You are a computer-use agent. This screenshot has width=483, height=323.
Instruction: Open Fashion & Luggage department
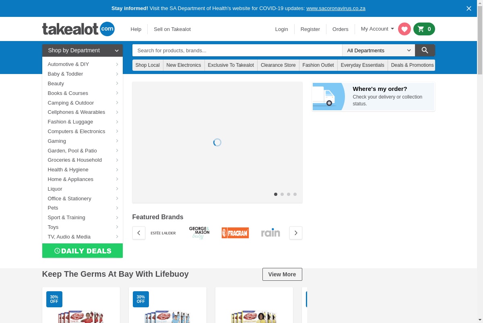[83, 122]
